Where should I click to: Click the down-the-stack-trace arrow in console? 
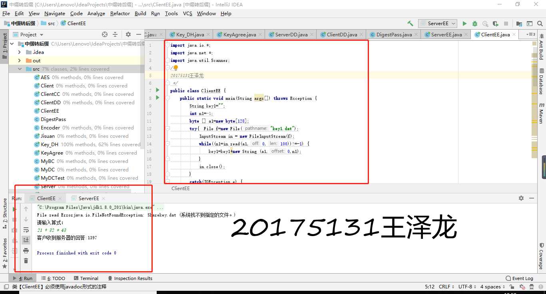26,219
